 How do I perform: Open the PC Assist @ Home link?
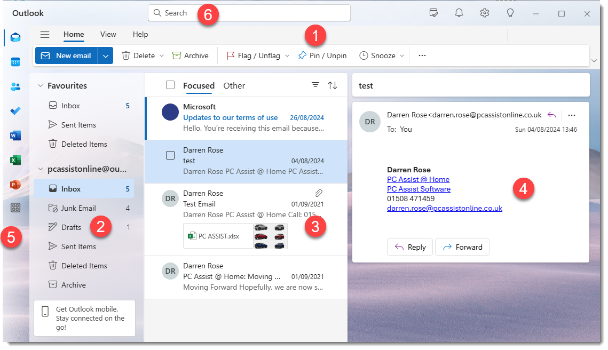coord(418,179)
